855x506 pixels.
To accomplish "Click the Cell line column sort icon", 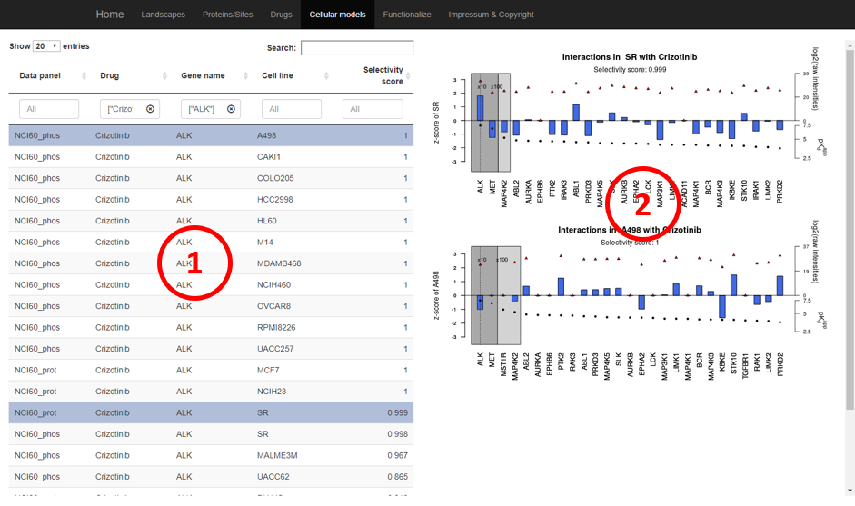I will click(326, 76).
